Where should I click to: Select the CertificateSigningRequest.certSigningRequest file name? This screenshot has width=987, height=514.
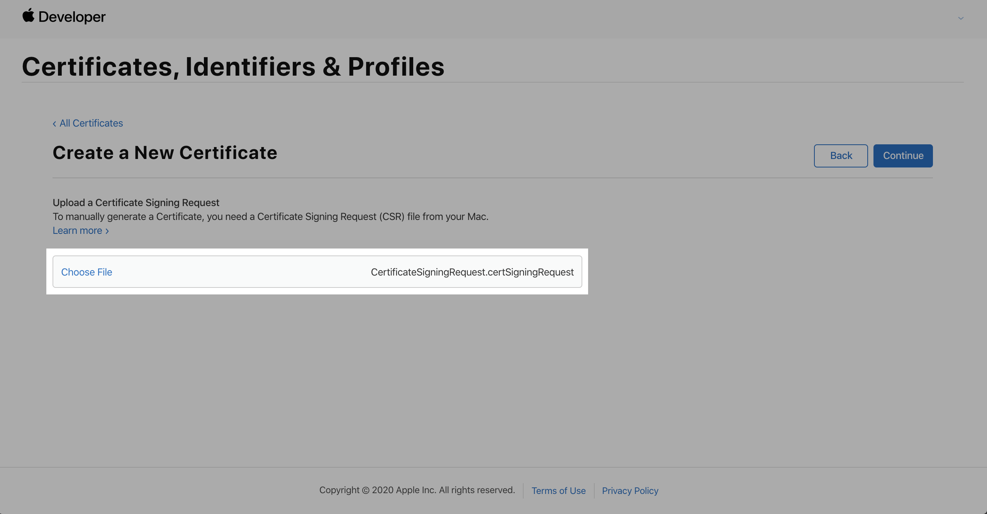click(x=472, y=272)
